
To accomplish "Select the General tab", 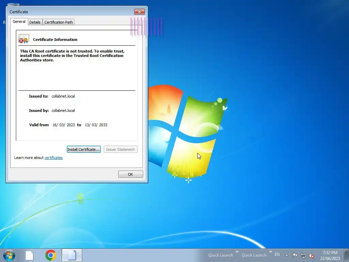I will tap(19, 21).
